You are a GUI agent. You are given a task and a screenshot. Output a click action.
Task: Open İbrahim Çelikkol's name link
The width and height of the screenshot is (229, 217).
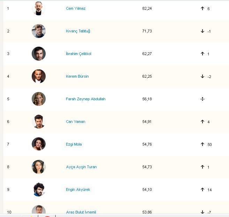pos(78,54)
